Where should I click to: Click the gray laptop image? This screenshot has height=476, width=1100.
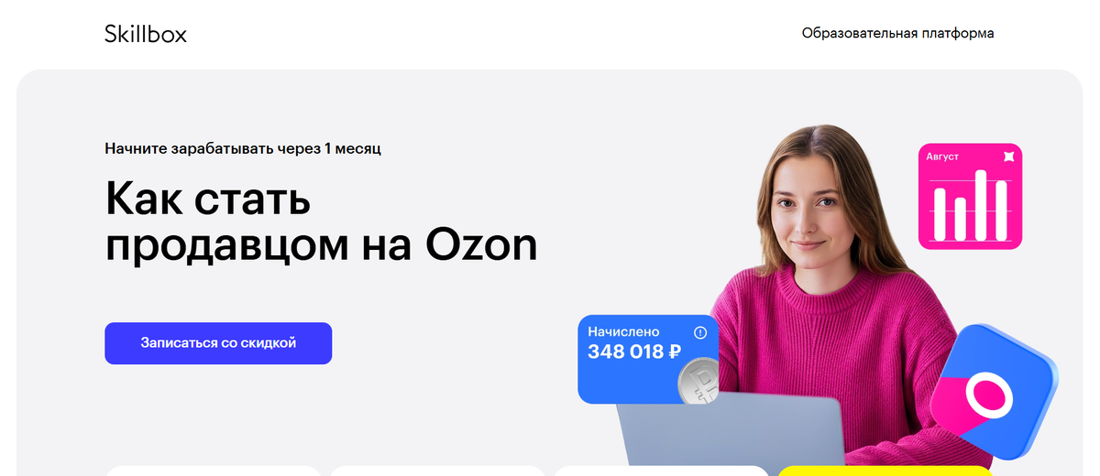731,434
